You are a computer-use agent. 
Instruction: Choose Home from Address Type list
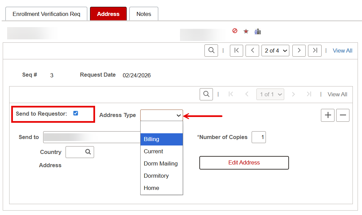(x=162, y=188)
